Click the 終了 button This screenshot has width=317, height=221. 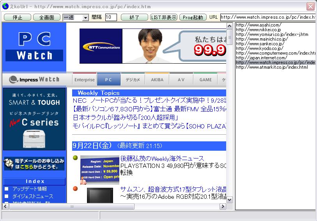click(135, 18)
